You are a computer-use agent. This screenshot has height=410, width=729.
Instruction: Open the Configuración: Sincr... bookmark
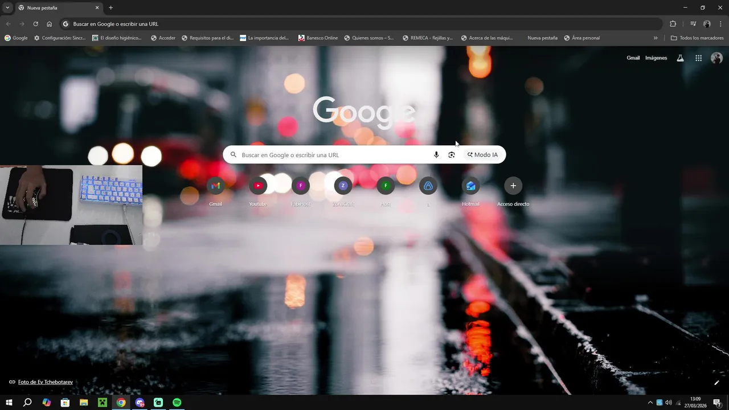click(x=60, y=38)
